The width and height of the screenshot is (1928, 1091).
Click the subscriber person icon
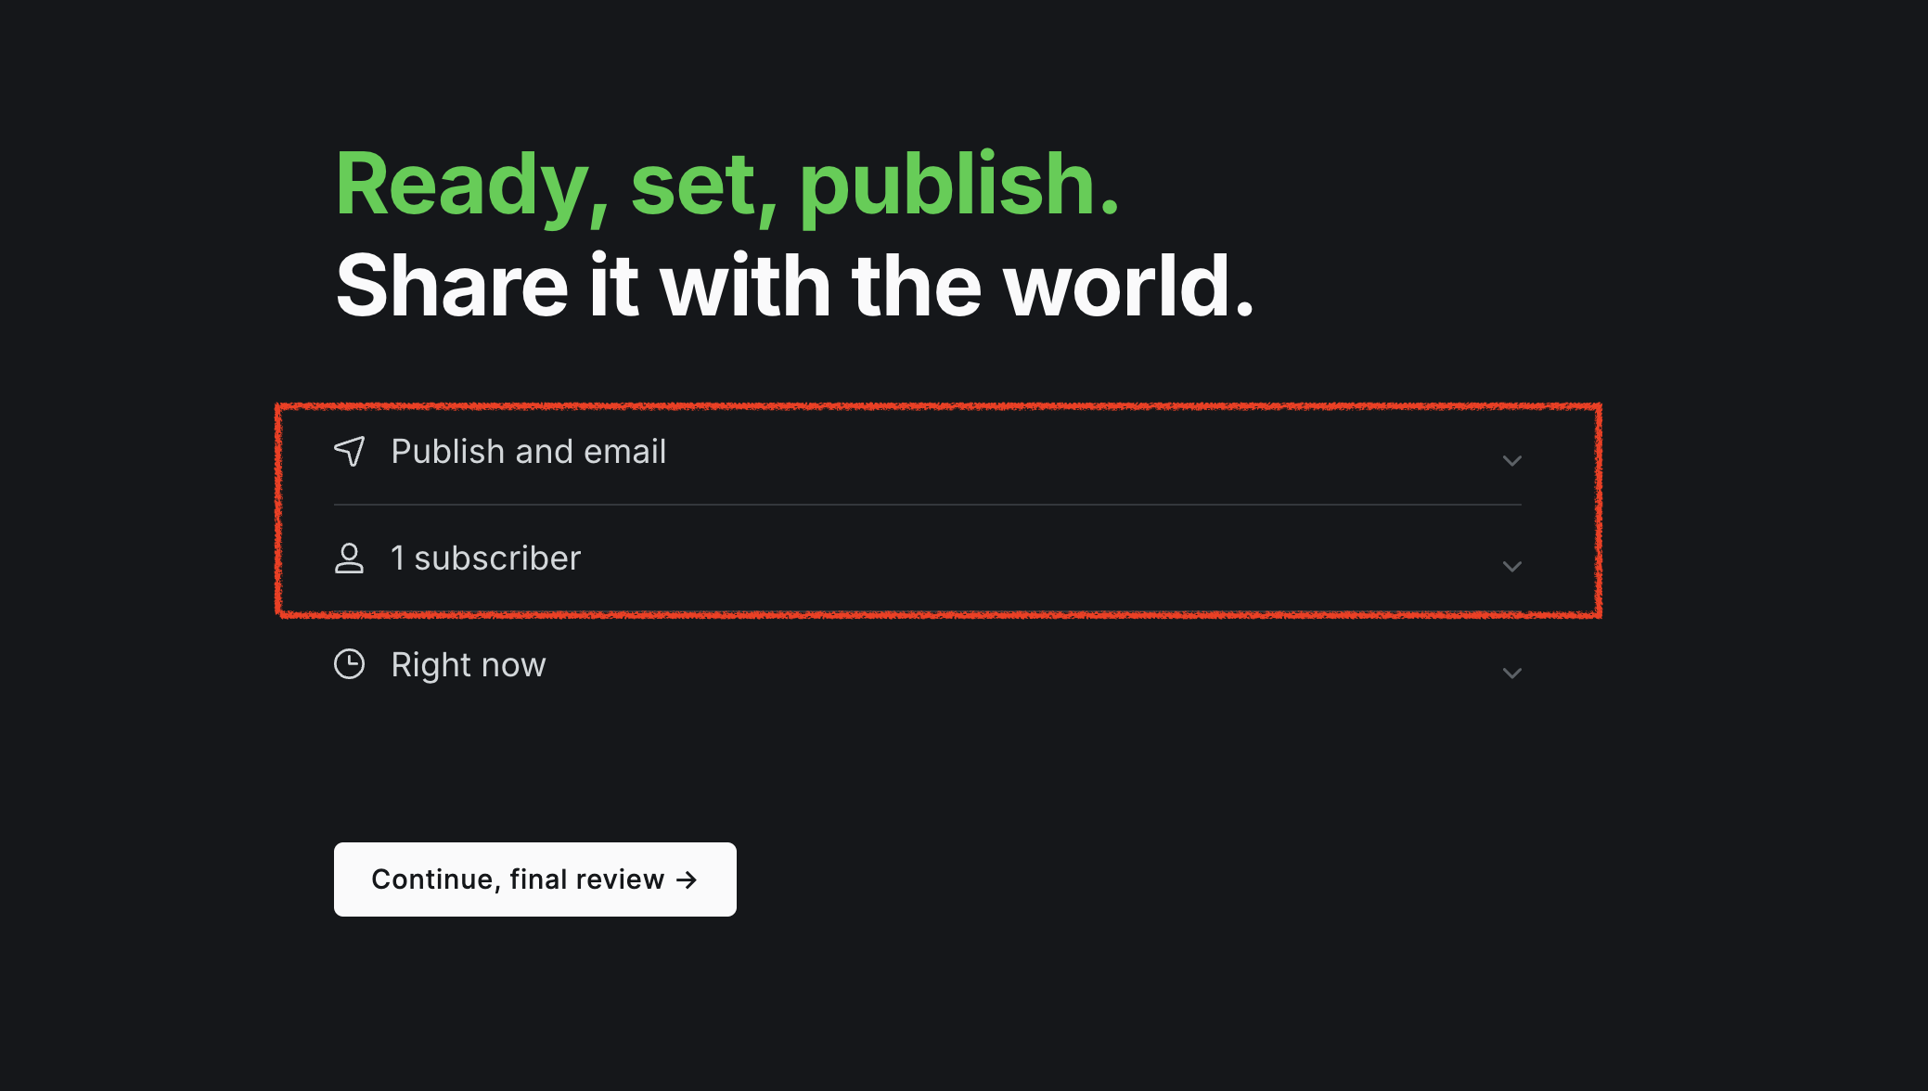point(349,558)
